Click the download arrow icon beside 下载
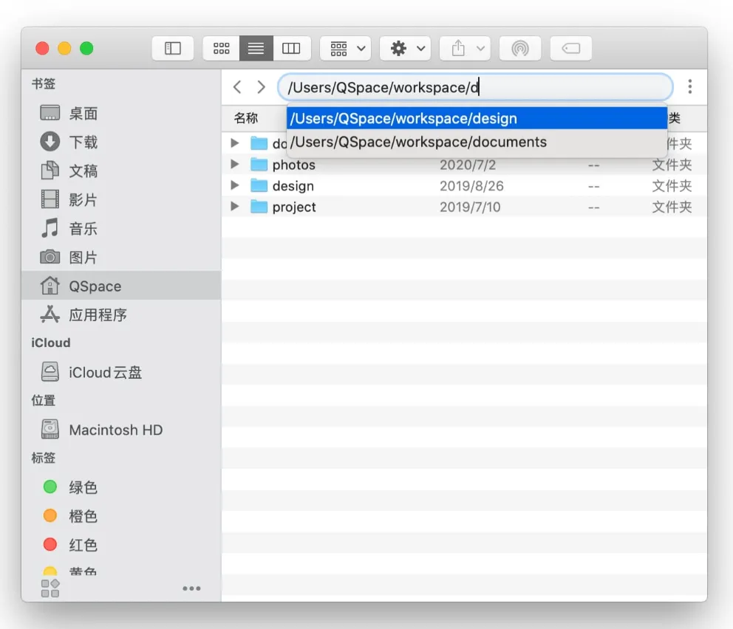 [50, 142]
